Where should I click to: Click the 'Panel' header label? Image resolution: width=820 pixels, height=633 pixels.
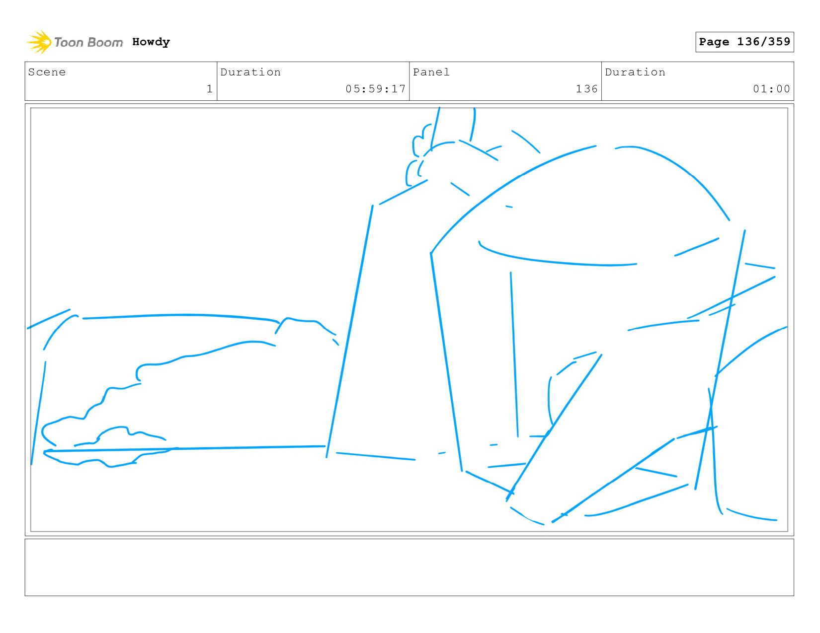431,72
